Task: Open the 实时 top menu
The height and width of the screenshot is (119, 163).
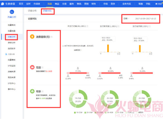Action: (x=28, y=4)
